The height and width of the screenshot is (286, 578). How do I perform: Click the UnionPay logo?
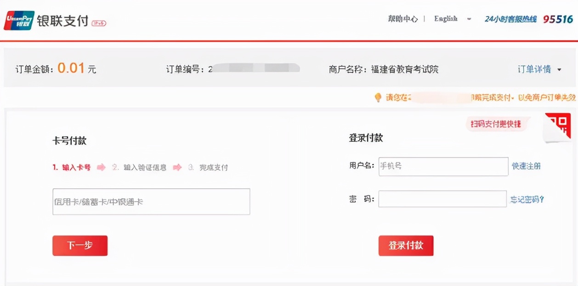pos(19,20)
